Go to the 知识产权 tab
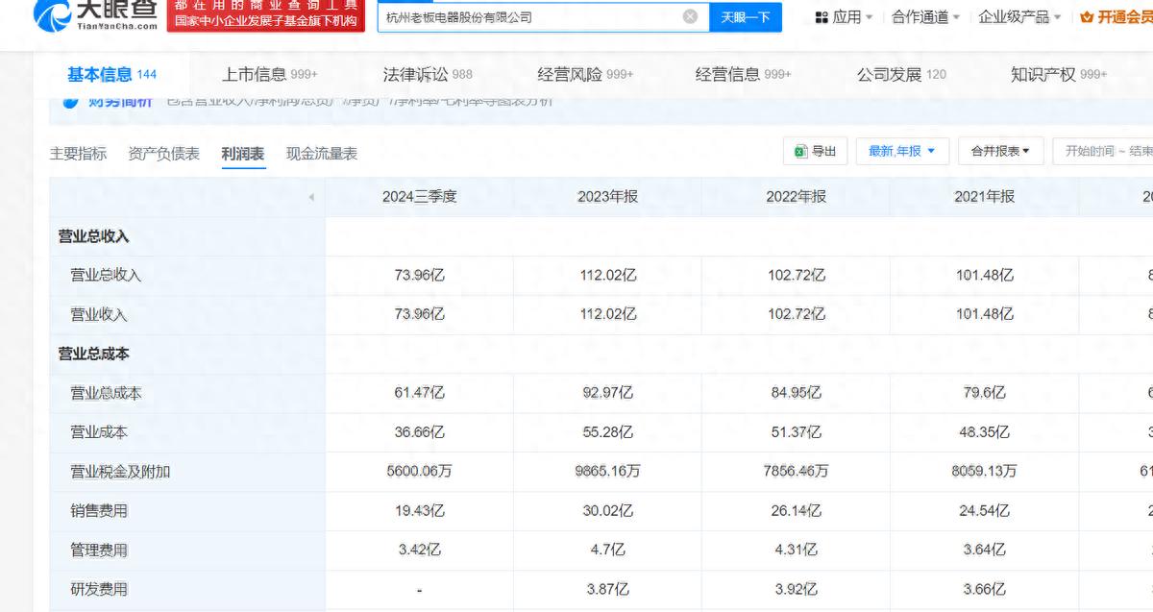The image size is (1153, 612). click(1058, 74)
